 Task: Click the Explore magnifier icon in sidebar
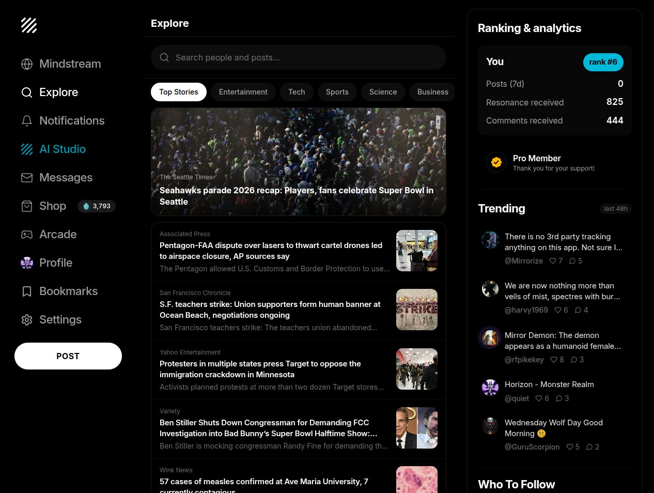click(x=27, y=93)
